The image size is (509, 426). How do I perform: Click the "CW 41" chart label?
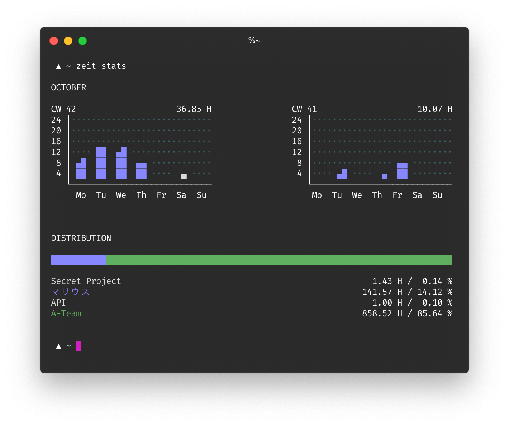click(x=304, y=109)
